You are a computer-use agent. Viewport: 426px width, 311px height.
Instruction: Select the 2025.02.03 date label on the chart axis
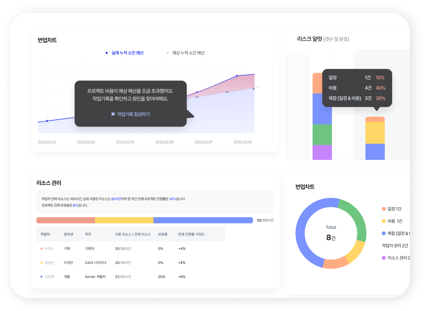coord(47,142)
